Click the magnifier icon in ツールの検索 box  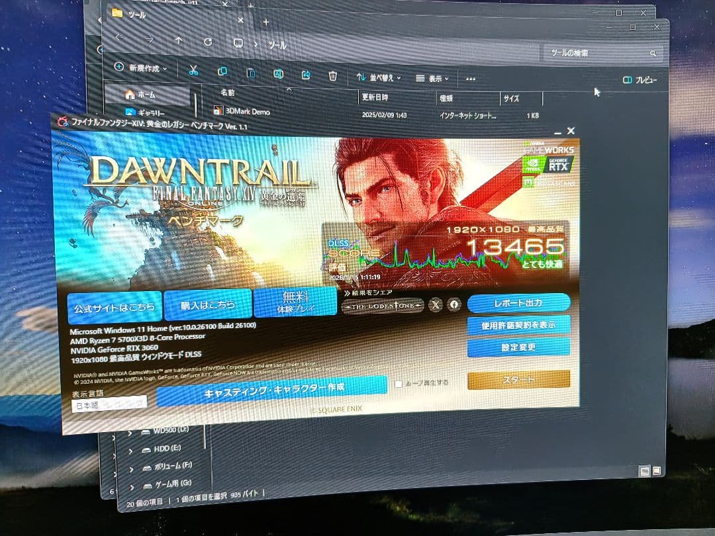tap(653, 54)
